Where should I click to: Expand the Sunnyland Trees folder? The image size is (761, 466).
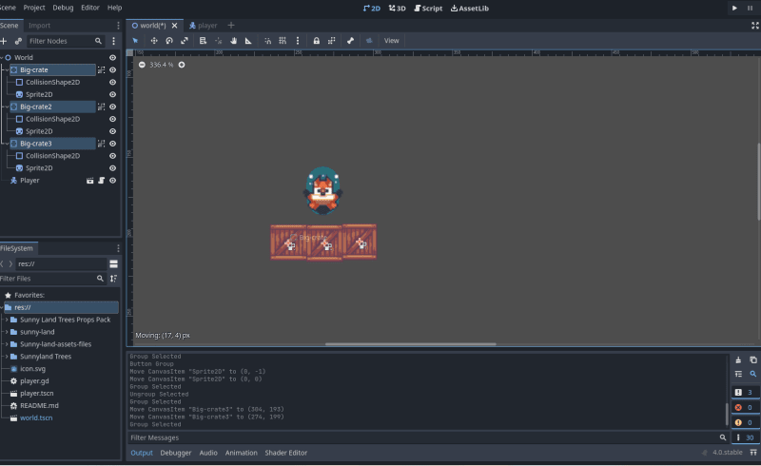[7, 357]
